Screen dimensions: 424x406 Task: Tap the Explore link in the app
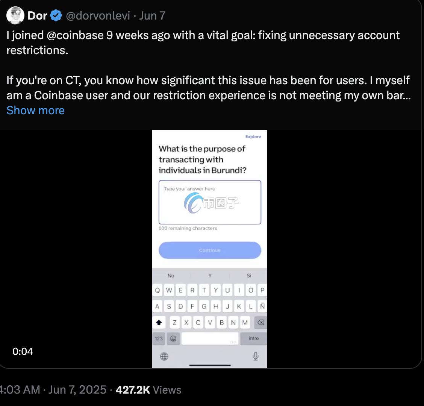coord(253,136)
